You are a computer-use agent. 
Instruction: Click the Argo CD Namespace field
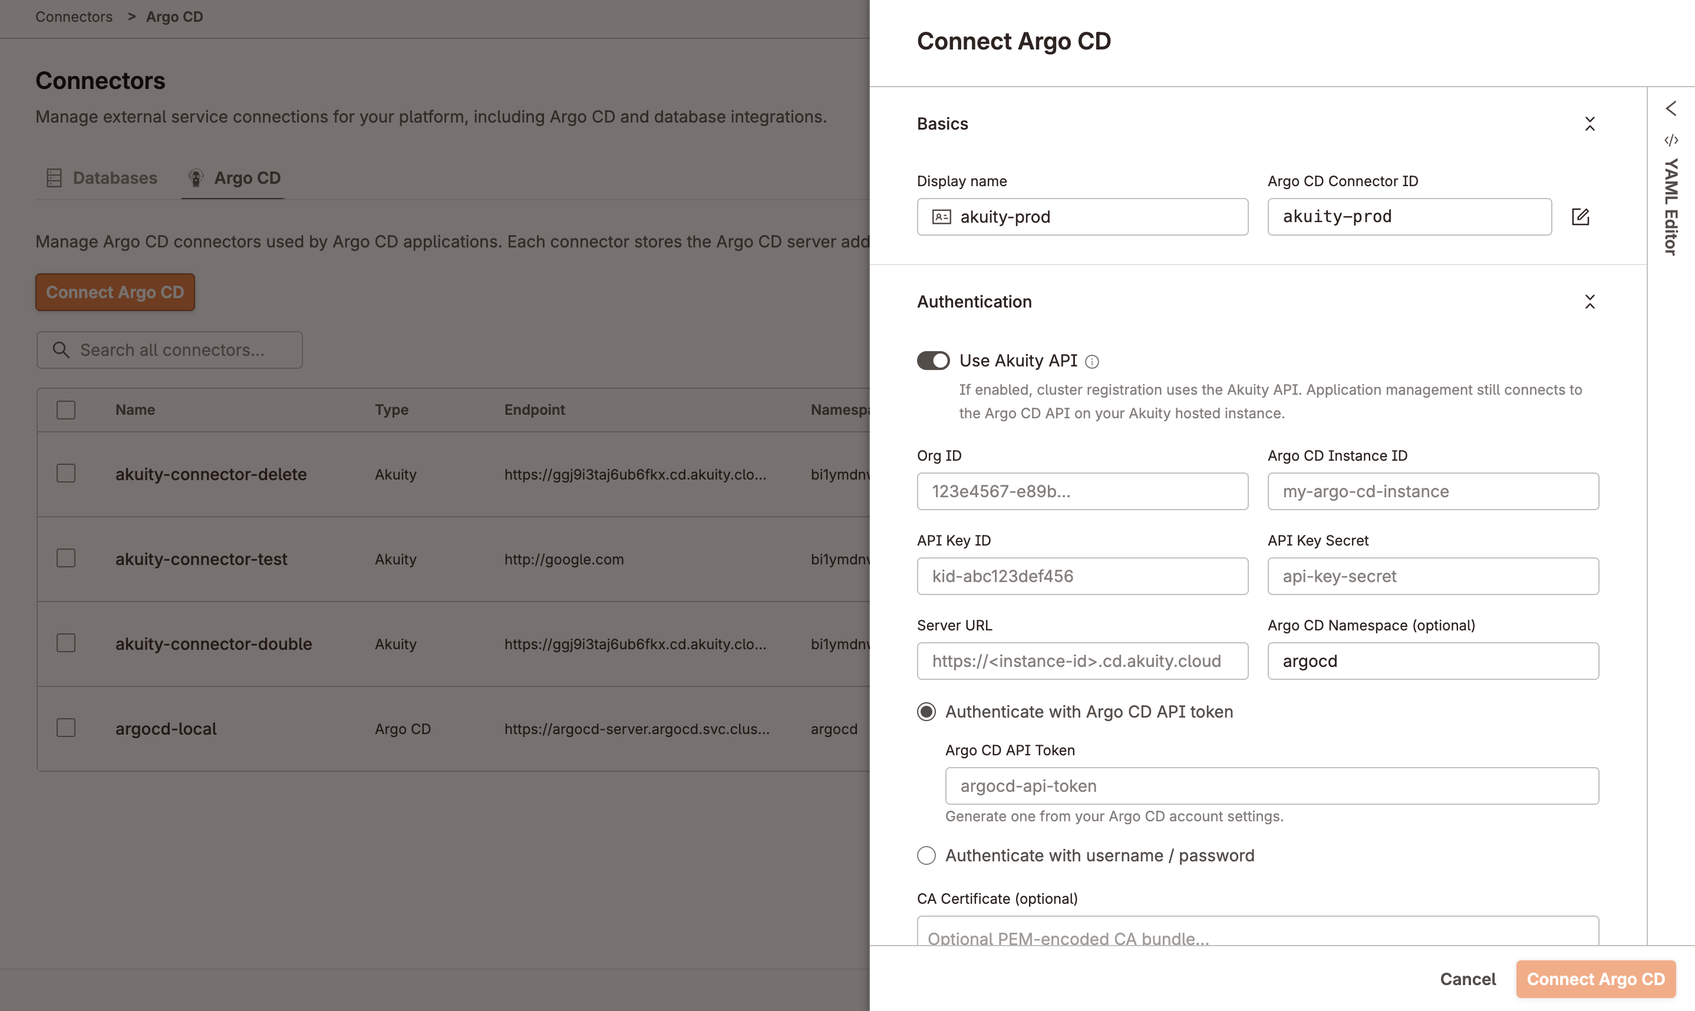(x=1433, y=661)
